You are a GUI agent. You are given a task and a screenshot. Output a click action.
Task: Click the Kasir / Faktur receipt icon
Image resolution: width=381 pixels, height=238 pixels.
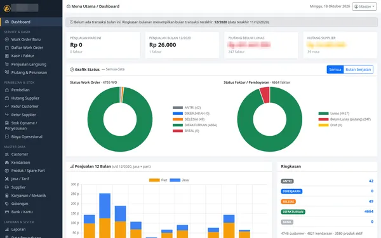(7, 56)
